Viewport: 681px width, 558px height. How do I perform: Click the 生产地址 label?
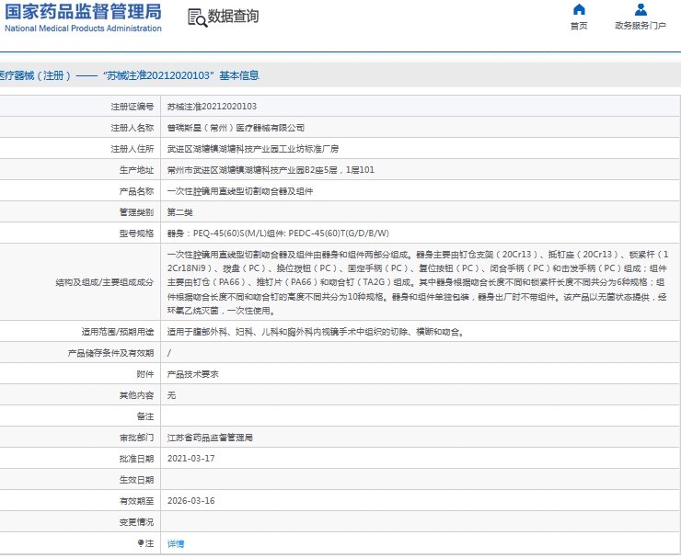pos(137,170)
